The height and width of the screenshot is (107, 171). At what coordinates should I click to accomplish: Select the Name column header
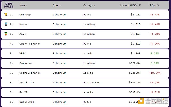click(x=23, y=5)
